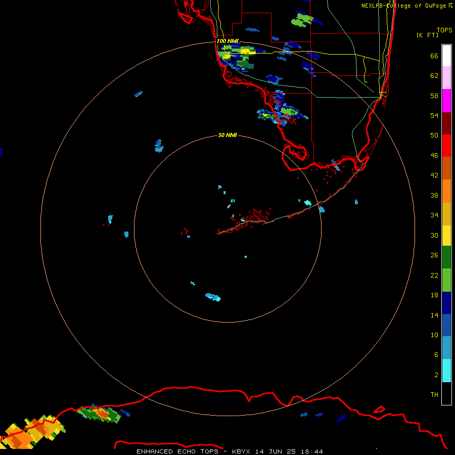
Task: Click the '50 NMI' range ring label
Action: pos(227,135)
